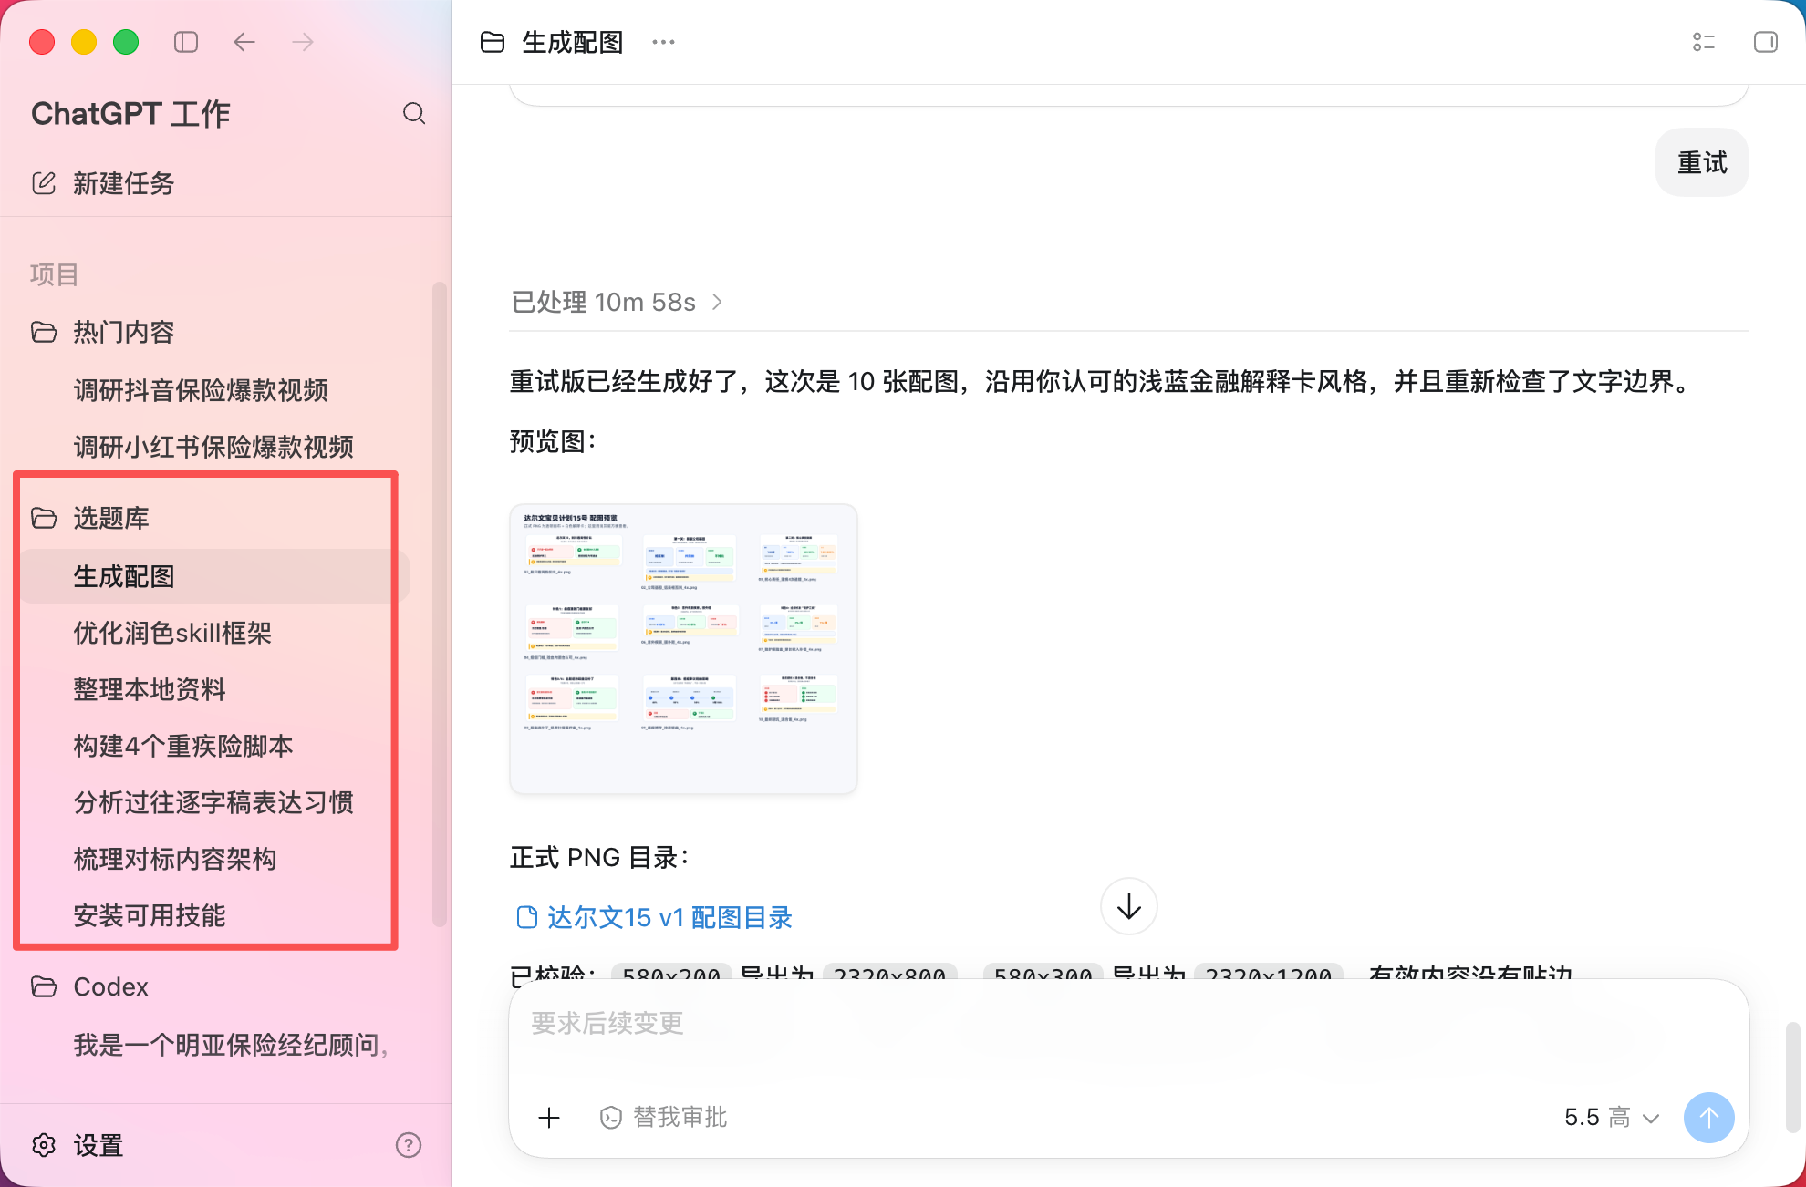Send message with the up arrow button
Viewport: 1806px width, 1187px height.
click(1709, 1118)
